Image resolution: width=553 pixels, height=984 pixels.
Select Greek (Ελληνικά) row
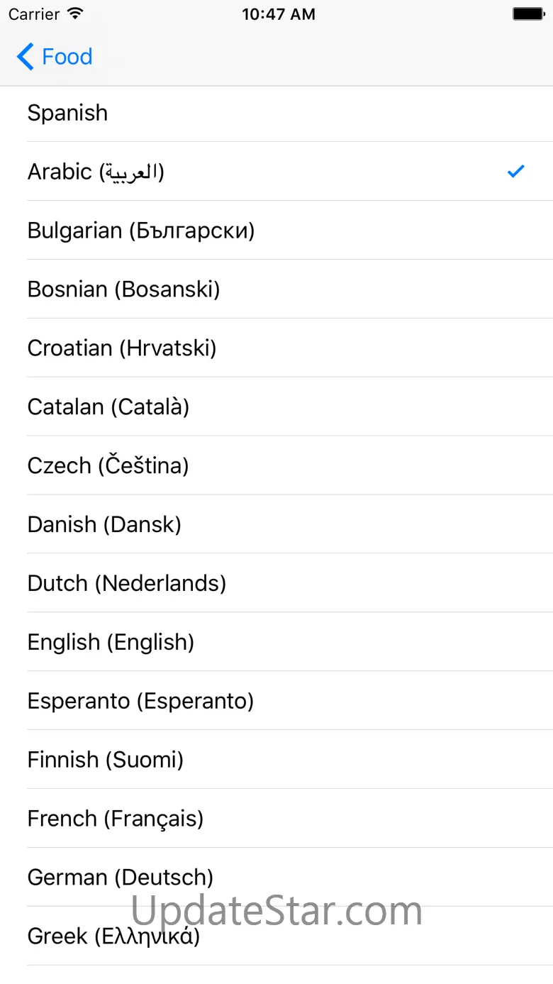(276, 936)
